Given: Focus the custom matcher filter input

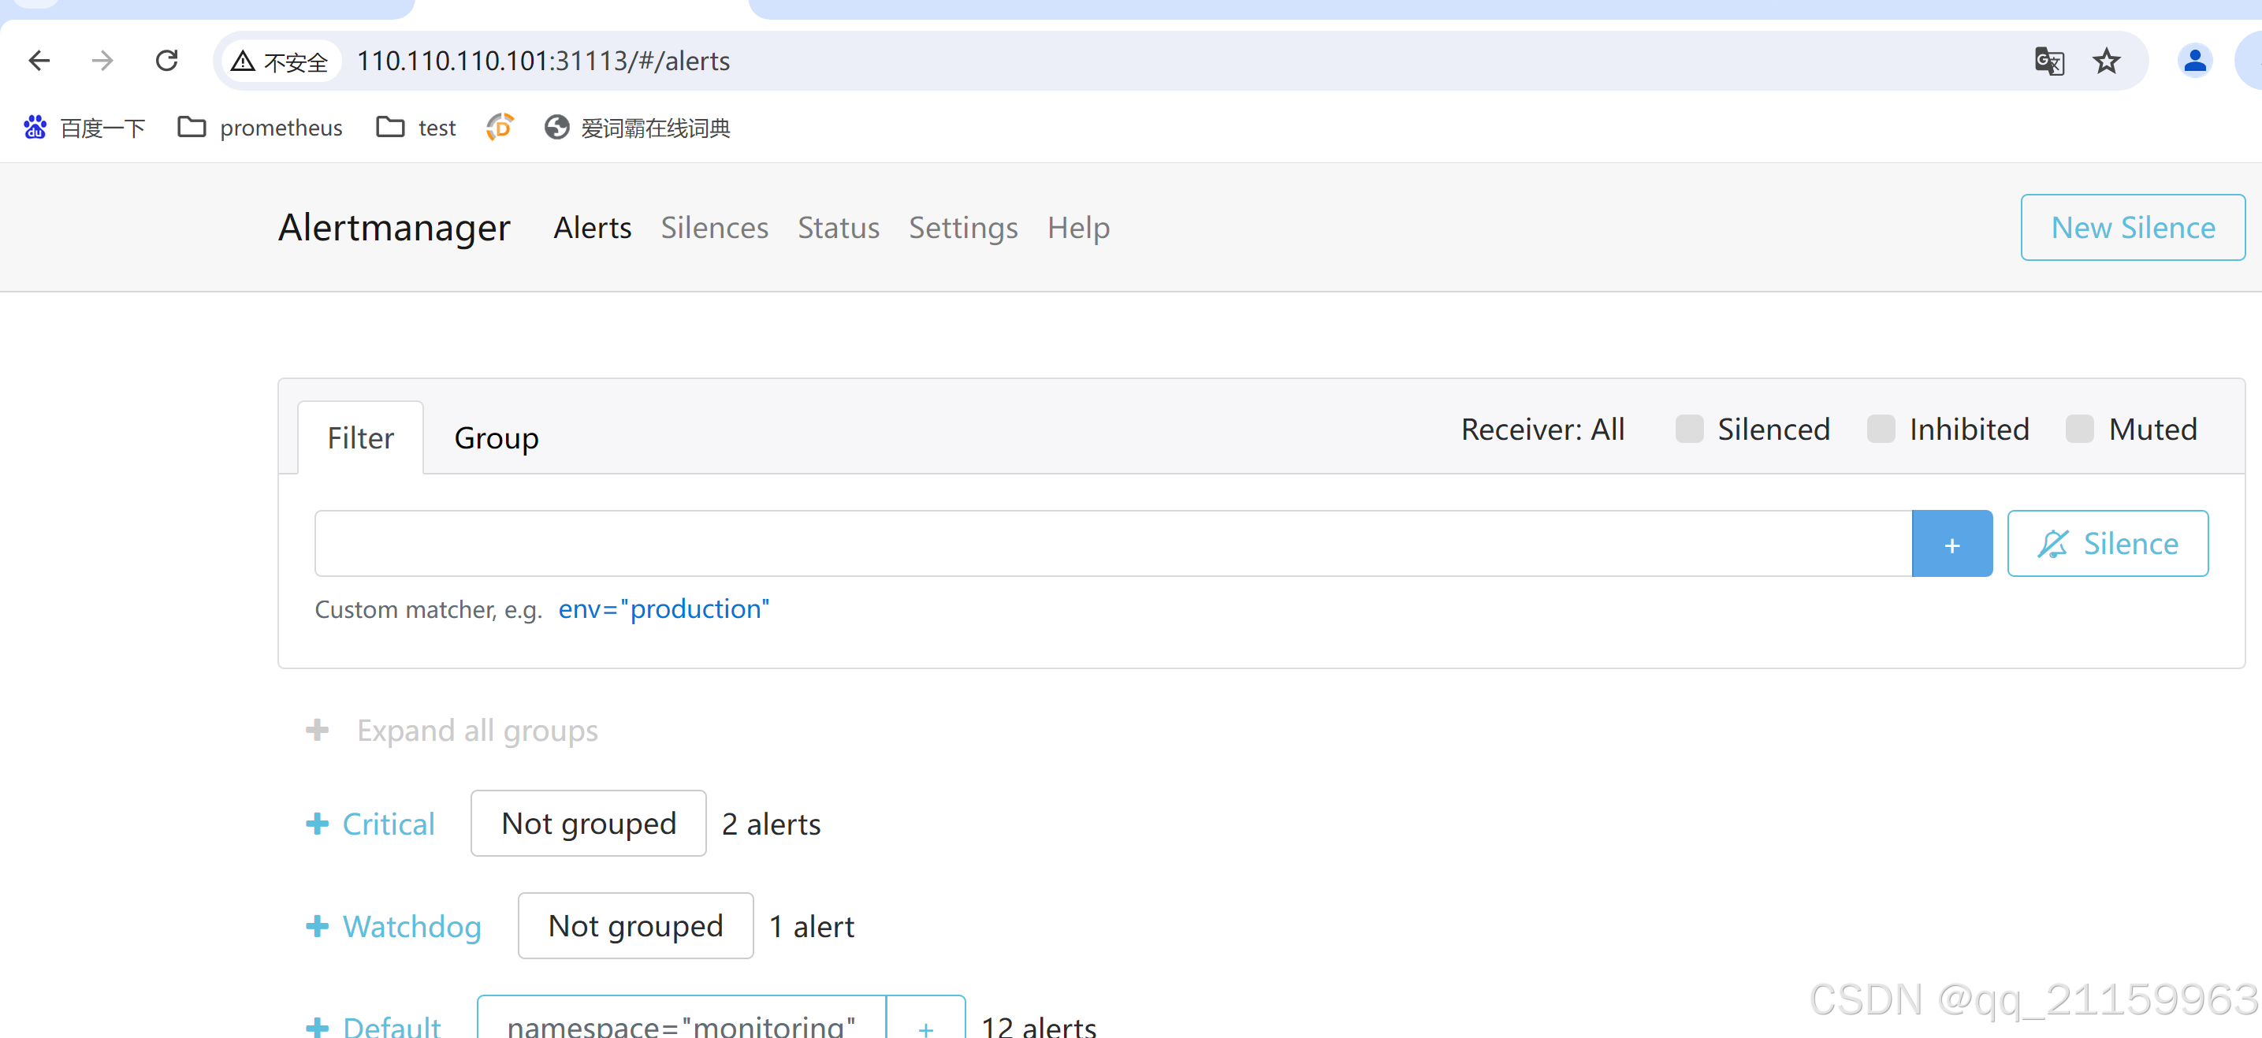Looking at the screenshot, I should click(1113, 544).
